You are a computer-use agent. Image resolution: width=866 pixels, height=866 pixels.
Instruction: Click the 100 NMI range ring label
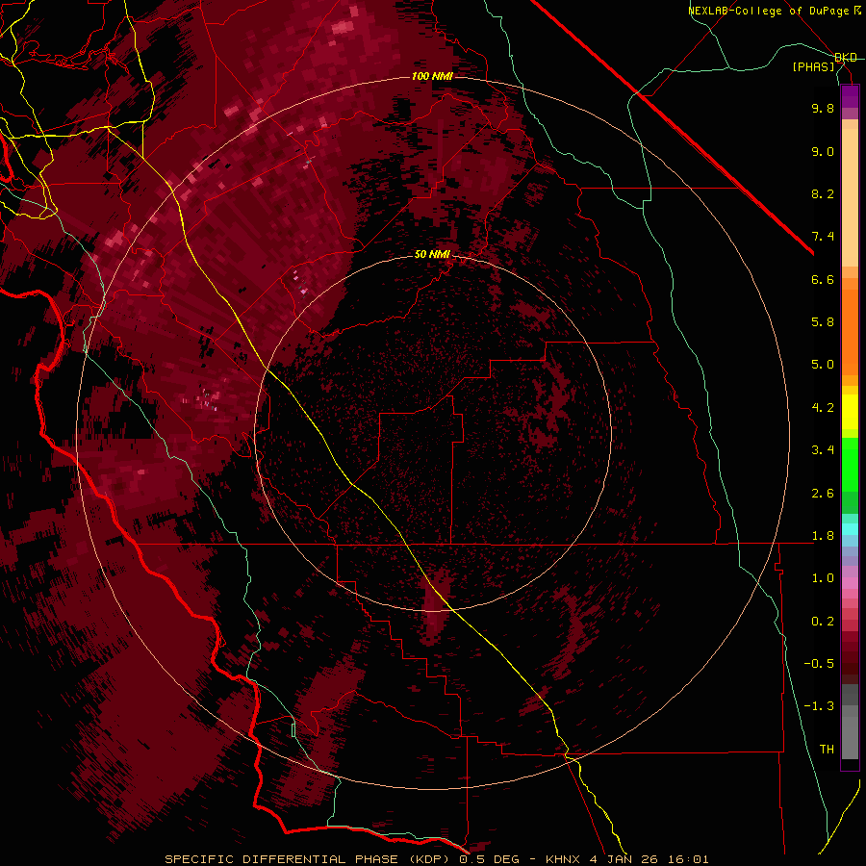(x=432, y=76)
